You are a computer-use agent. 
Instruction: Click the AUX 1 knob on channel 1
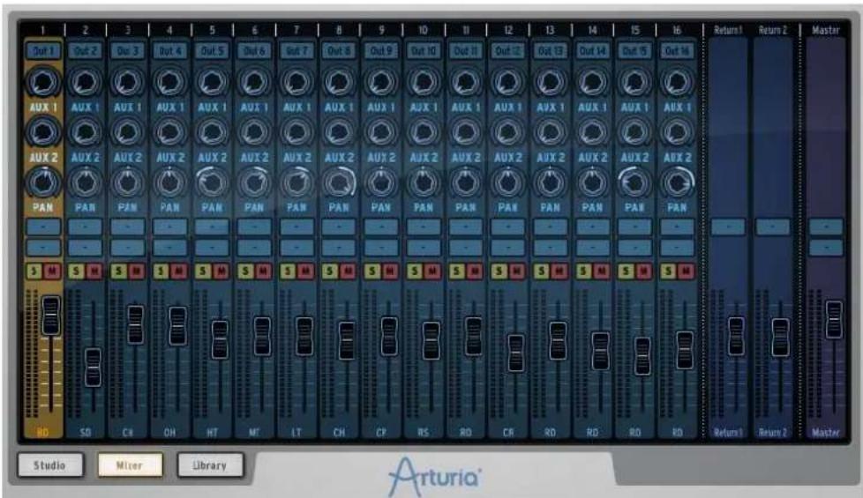pos(43,83)
